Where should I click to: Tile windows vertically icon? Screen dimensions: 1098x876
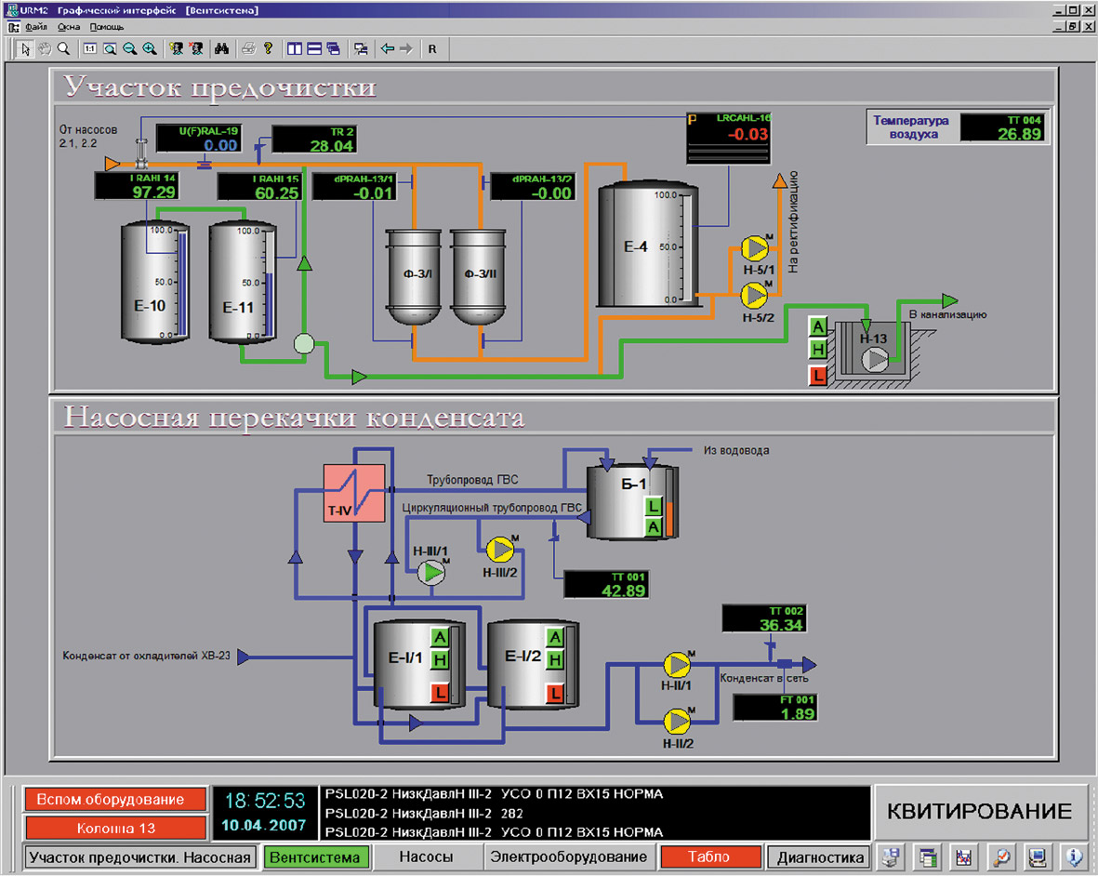pos(295,49)
